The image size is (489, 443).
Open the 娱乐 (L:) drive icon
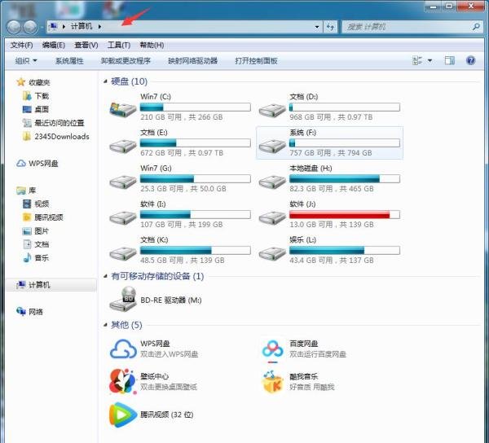pos(272,253)
